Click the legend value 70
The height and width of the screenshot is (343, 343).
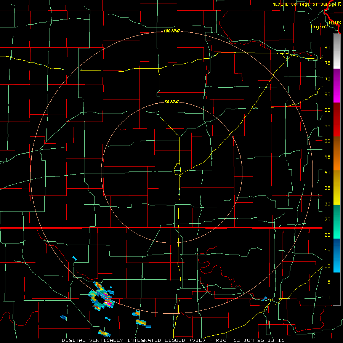(x=327, y=79)
